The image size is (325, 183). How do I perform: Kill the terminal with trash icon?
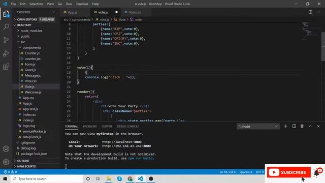[x=302, y=126]
